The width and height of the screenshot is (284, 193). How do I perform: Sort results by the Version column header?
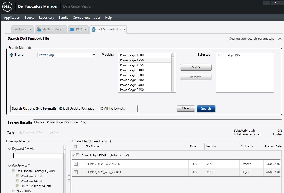click(x=222, y=146)
